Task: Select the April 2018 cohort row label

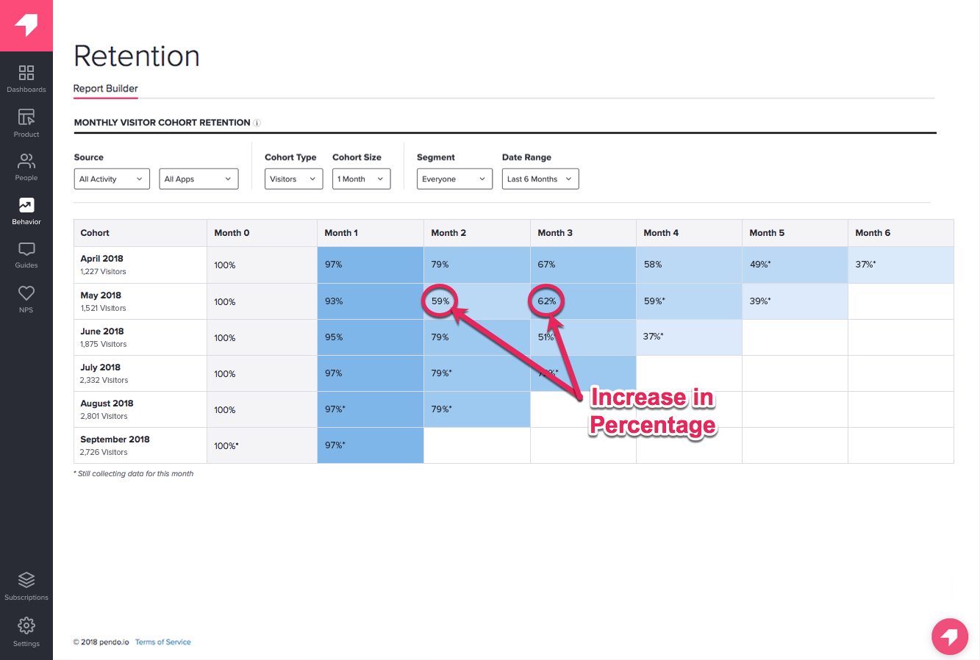Action: point(102,259)
